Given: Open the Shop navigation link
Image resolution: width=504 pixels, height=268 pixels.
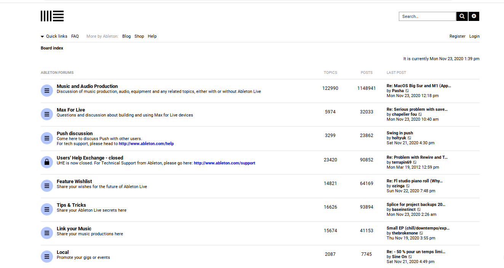Looking at the screenshot, I should 139,37.
